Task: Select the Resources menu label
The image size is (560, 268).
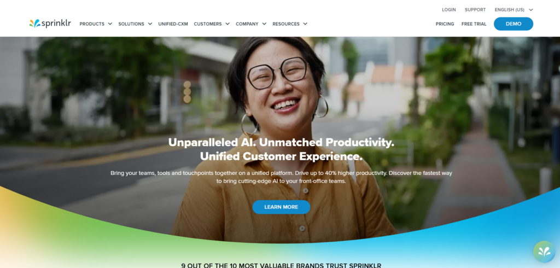Action: click(286, 24)
